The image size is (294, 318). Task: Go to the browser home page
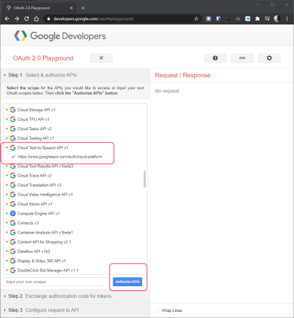36,19
